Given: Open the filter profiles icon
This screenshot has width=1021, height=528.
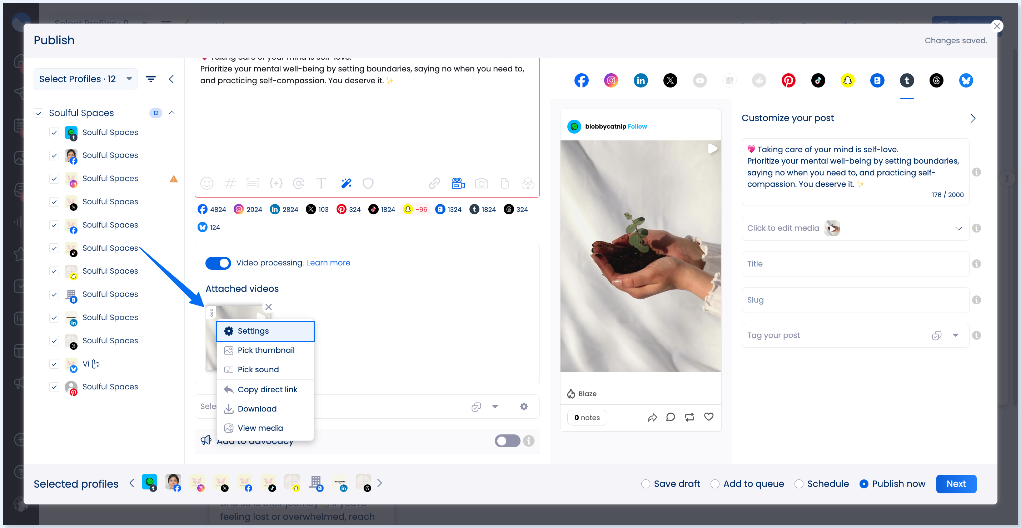Looking at the screenshot, I should click(151, 79).
